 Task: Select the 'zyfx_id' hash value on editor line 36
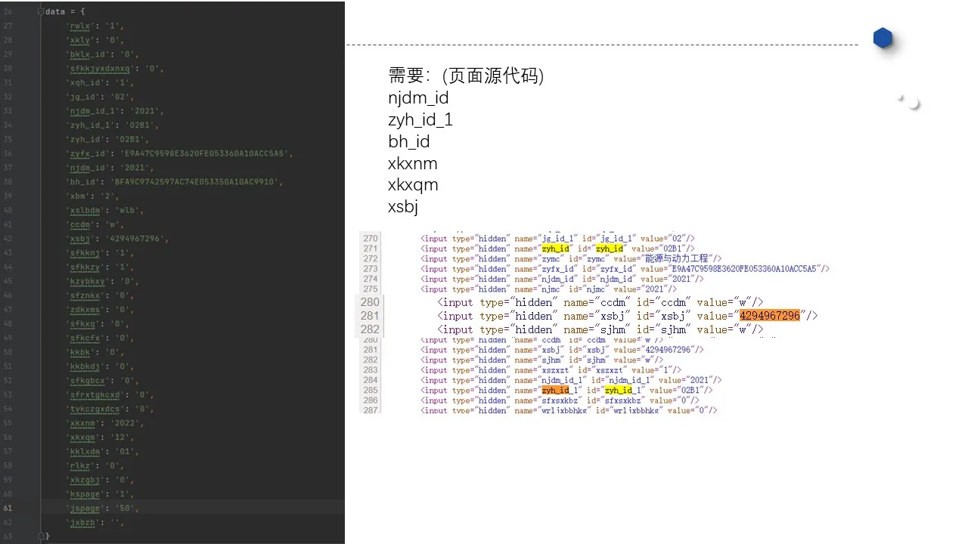pyautogui.click(x=204, y=153)
